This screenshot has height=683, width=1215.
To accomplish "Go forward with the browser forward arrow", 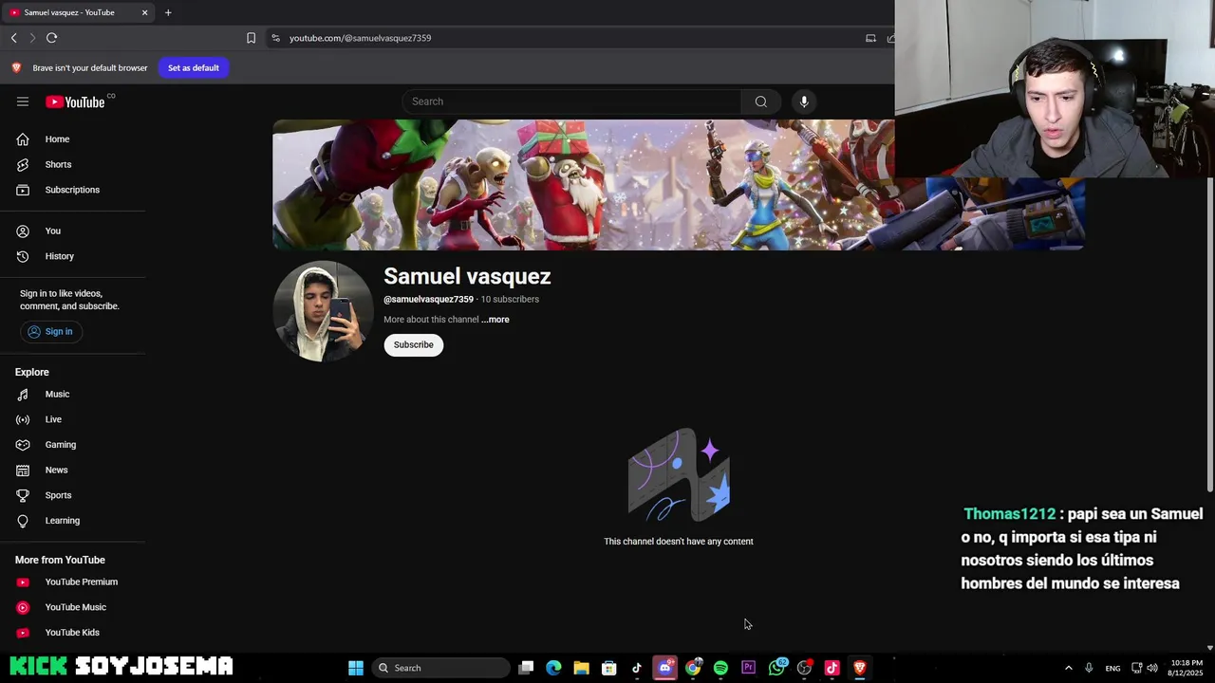I will pyautogui.click(x=32, y=38).
